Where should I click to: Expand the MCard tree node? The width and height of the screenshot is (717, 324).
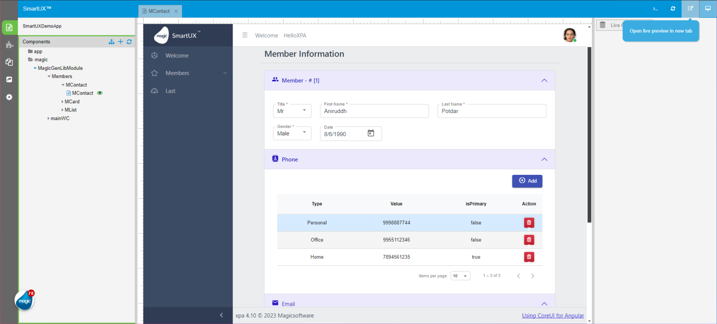[62, 102]
